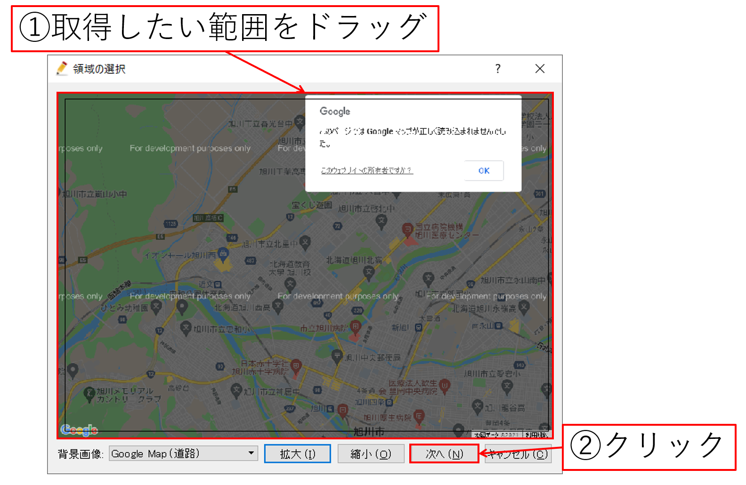The width and height of the screenshot is (746, 485).
Task: Select the 北海道旭川永嶺高 school pin
Action: tap(524, 308)
